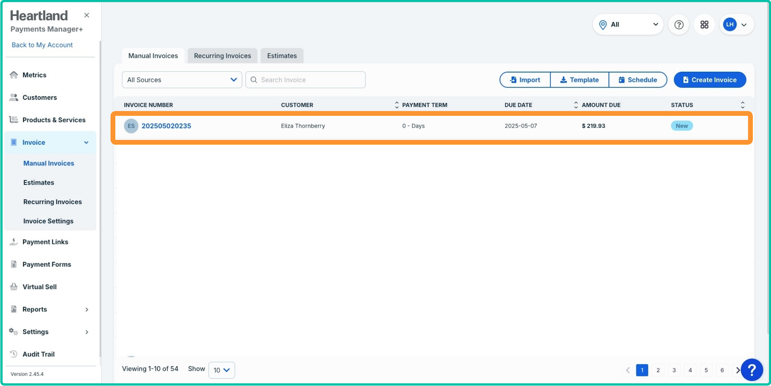Click the Audit Trail history icon
771x386 pixels.
pos(14,354)
